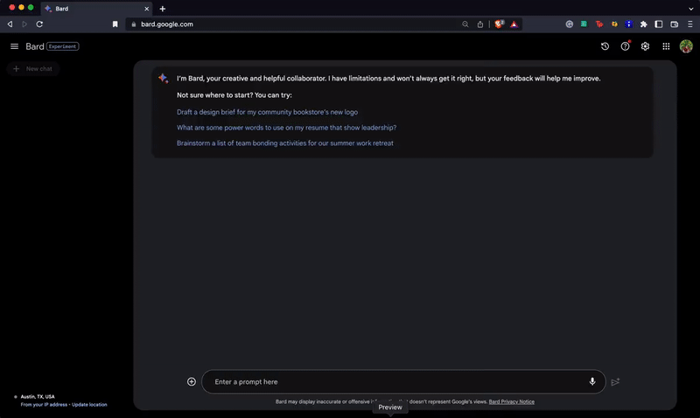
Task: Close the Bard tab
Action: [146, 9]
